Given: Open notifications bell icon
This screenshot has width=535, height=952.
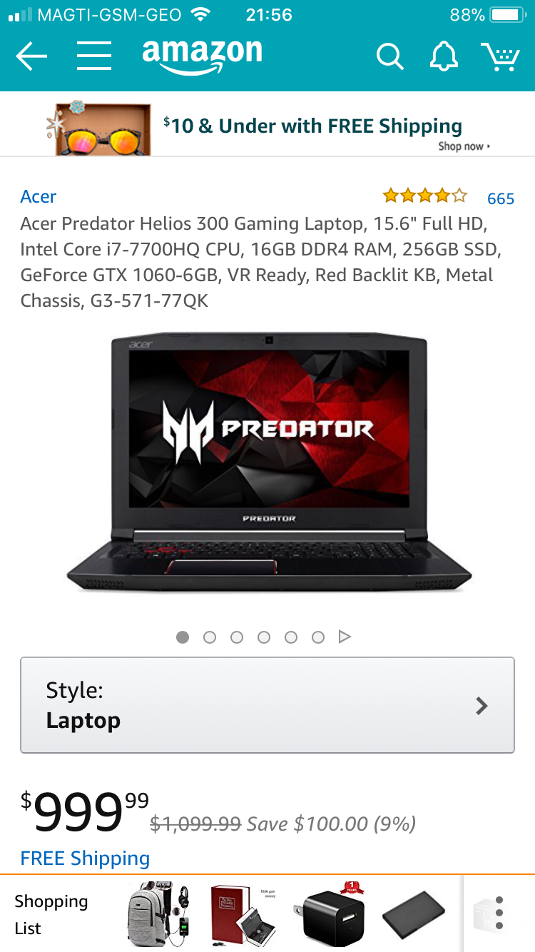Looking at the screenshot, I should (x=443, y=56).
